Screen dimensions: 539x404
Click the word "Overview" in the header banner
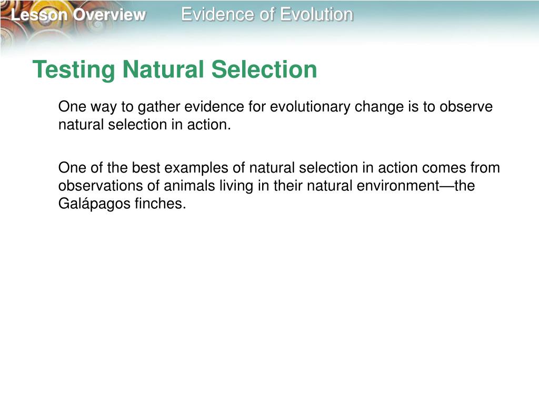point(109,15)
